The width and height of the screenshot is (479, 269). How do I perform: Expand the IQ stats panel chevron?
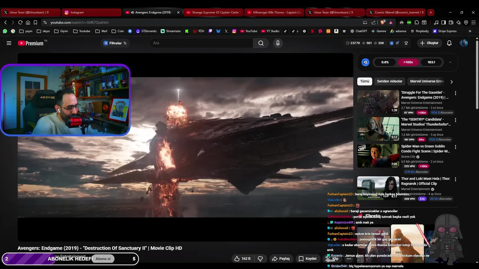point(450,62)
